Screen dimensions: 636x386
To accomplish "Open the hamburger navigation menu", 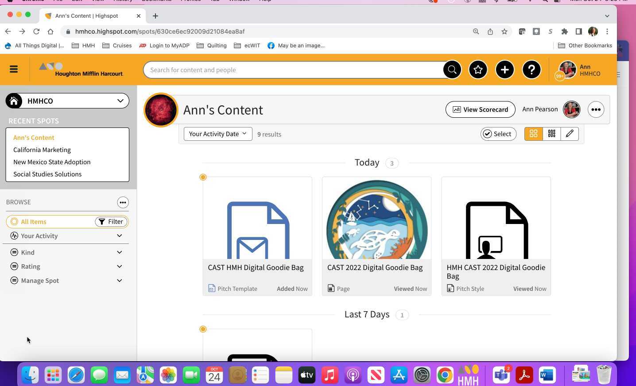I will coord(14,69).
